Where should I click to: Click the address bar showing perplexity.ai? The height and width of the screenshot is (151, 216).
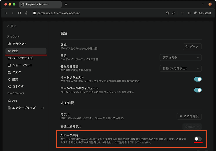click(x=58, y=13)
